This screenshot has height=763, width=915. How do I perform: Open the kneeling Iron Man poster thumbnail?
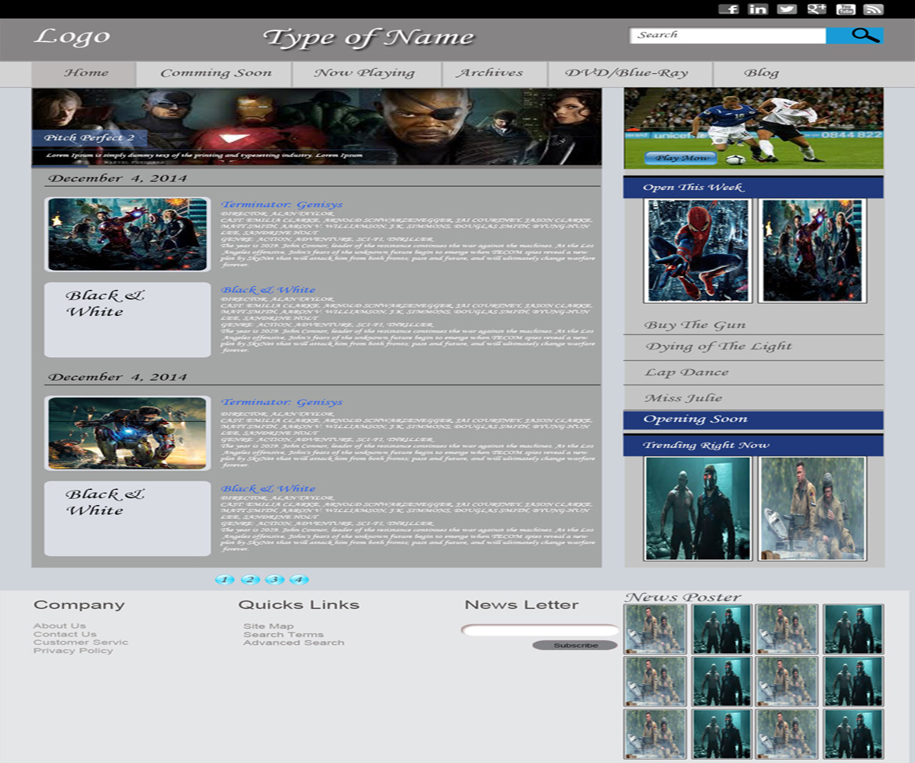[x=127, y=433]
